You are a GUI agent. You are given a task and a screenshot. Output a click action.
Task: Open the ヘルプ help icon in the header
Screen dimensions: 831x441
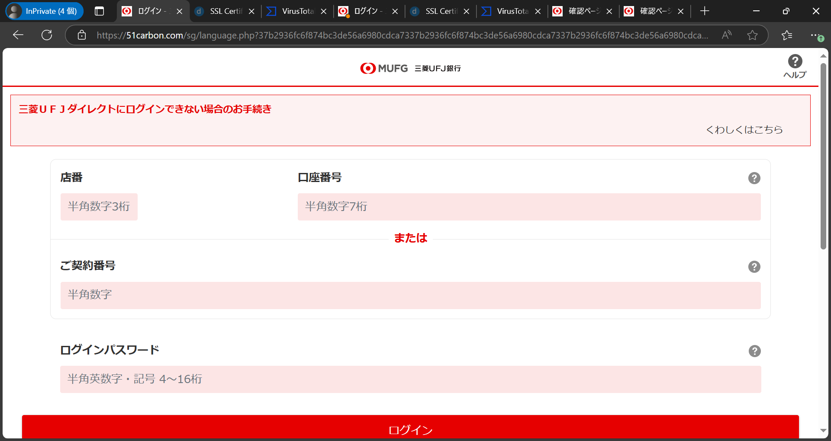click(x=795, y=66)
